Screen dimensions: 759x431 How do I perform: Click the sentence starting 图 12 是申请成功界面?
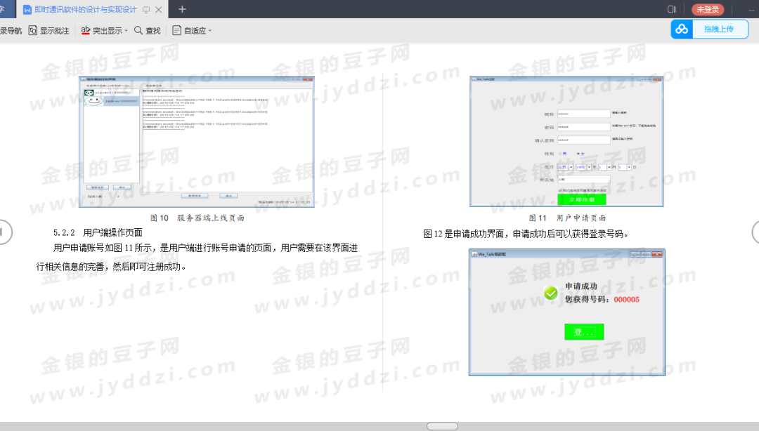526,234
